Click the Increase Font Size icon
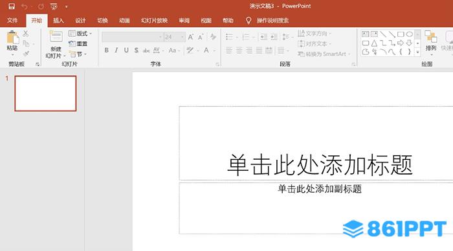This screenshot has width=453, height=251. coord(191,37)
